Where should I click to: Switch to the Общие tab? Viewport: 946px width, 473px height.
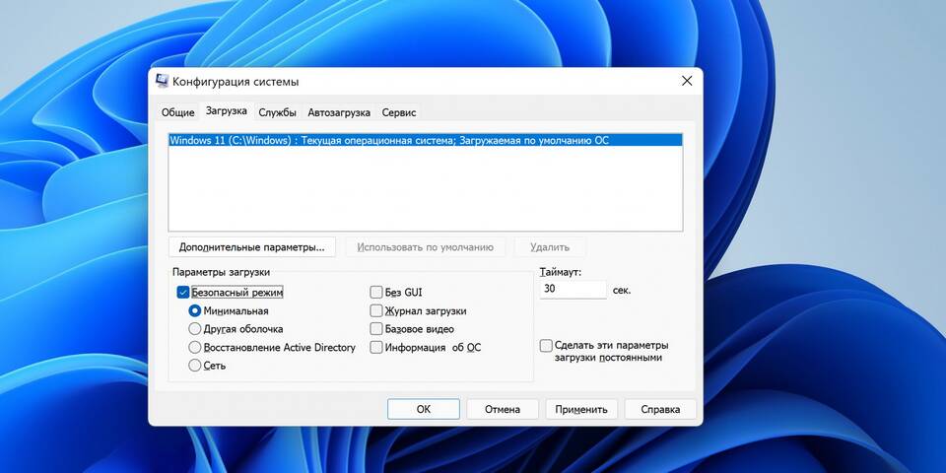pos(178,112)
